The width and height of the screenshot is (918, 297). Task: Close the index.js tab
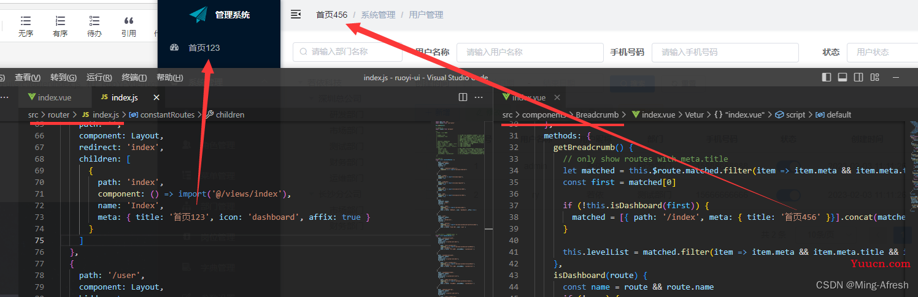point(156,97)
